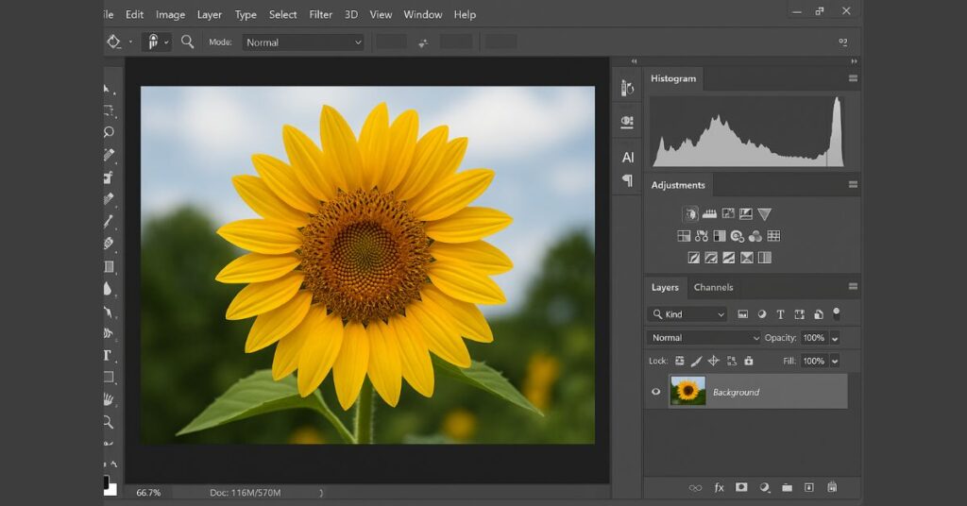This screenshot has width=967, height=506.
Task: Select the Adjustments tab
Action: [678, 185]
